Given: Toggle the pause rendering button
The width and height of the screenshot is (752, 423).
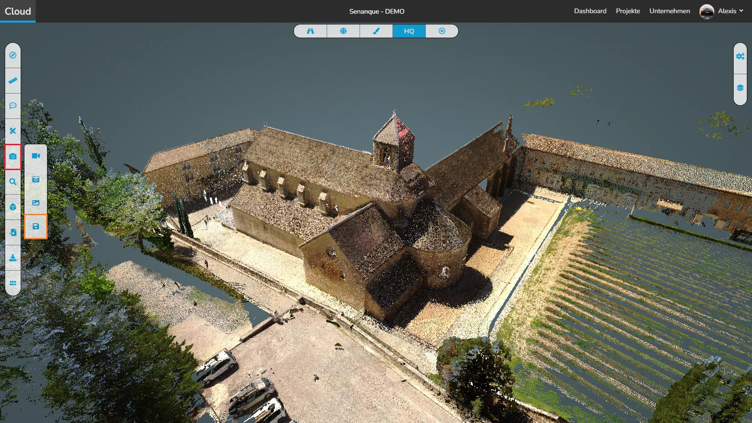Looking at the screenshot, I should (442, 31).
